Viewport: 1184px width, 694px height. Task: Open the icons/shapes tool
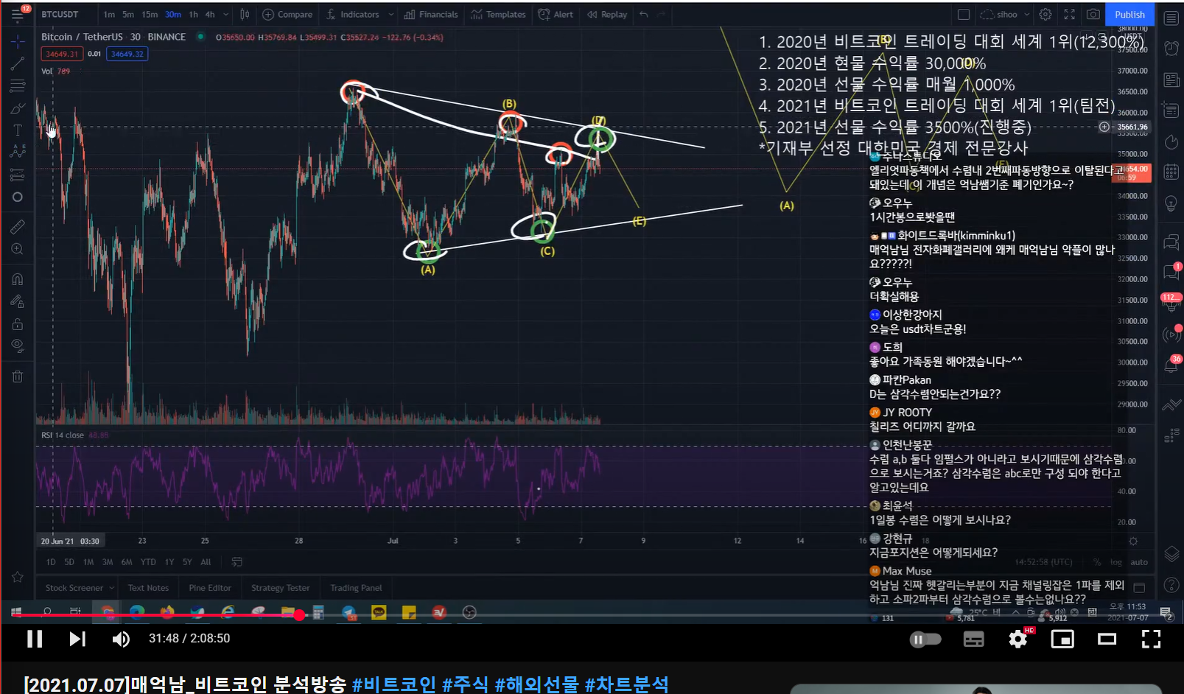point(18,197)
